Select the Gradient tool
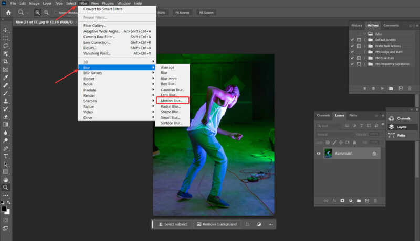The height and width of the screenshot is (241, 420). click(5, 125)
